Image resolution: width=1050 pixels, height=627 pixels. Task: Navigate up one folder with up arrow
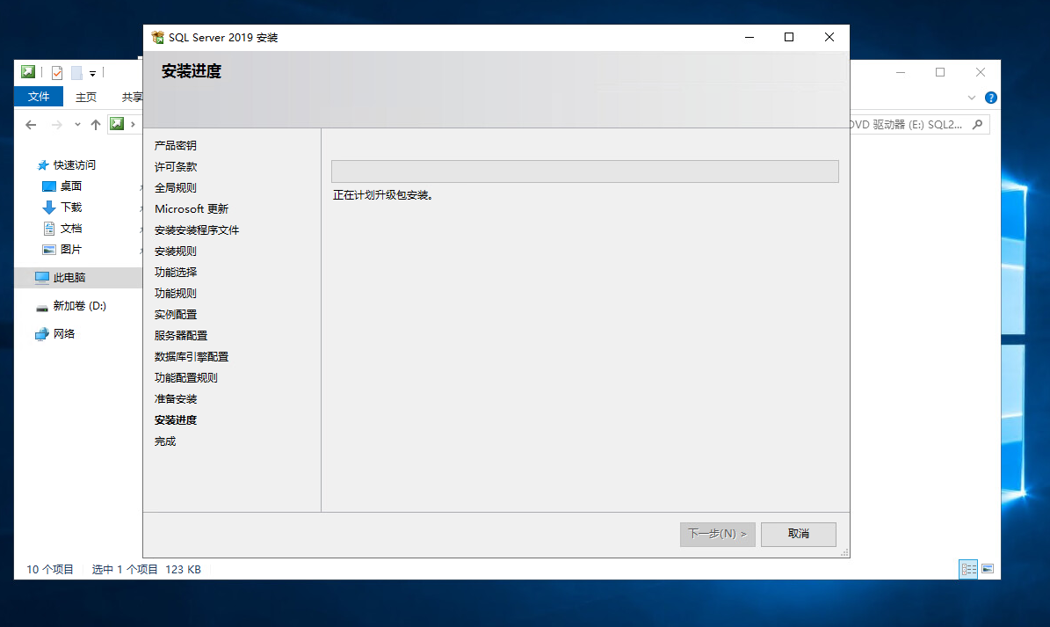point(96,125)
